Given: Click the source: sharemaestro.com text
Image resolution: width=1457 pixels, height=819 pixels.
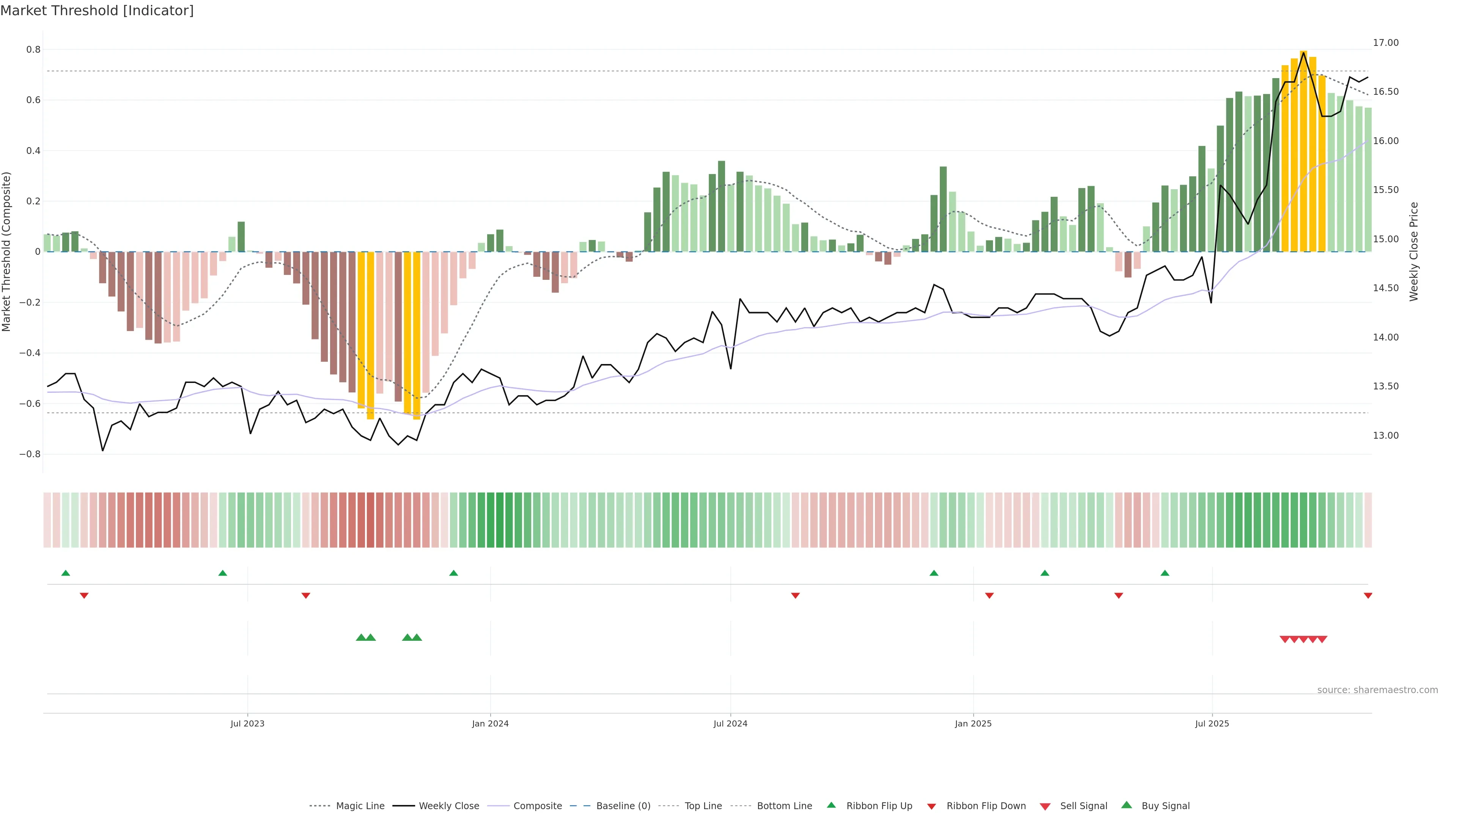Looking at the screenshot, I should (x=1377, y=690).
